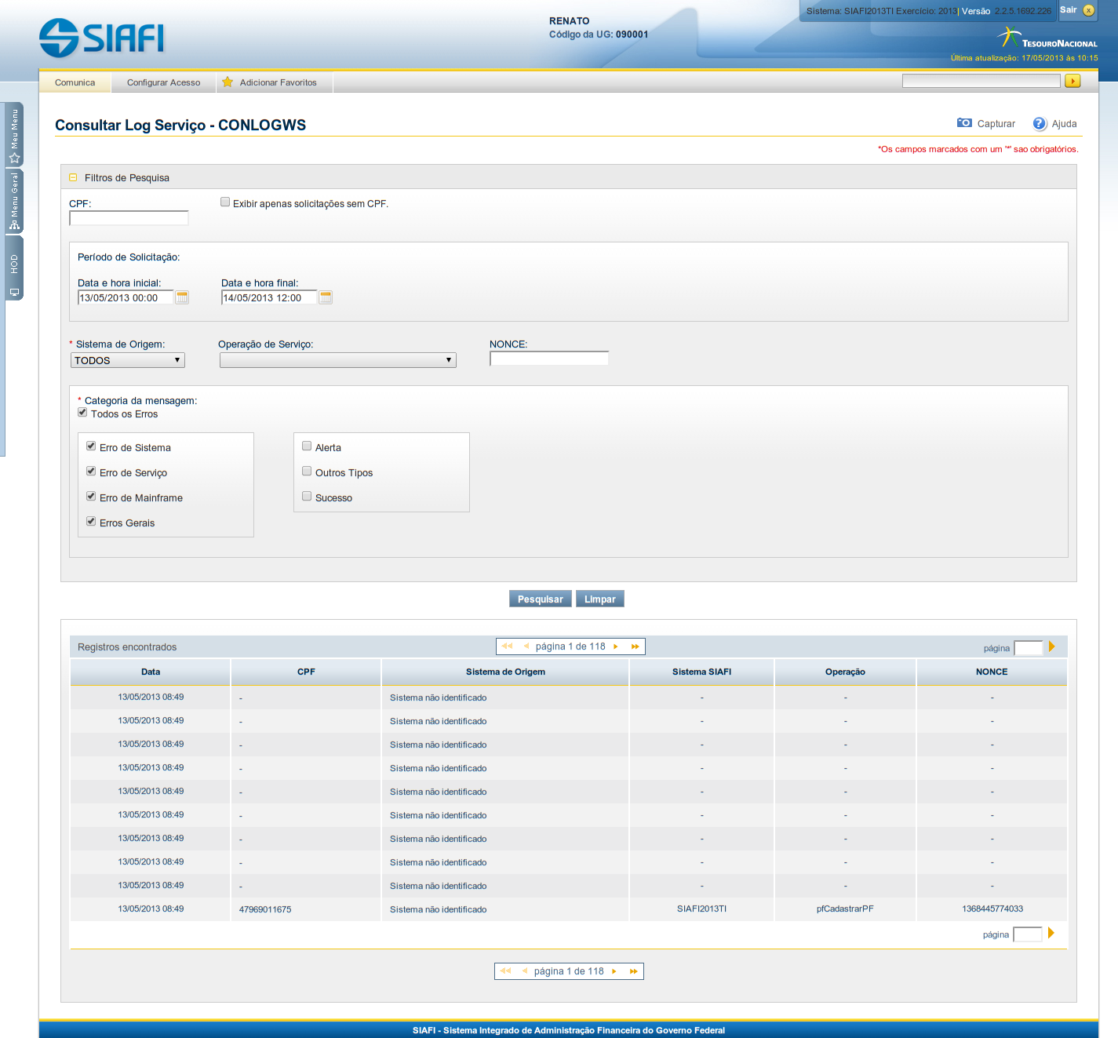
Task: Click the yellow search go arrow button
Action: (x=1072, y=81)
